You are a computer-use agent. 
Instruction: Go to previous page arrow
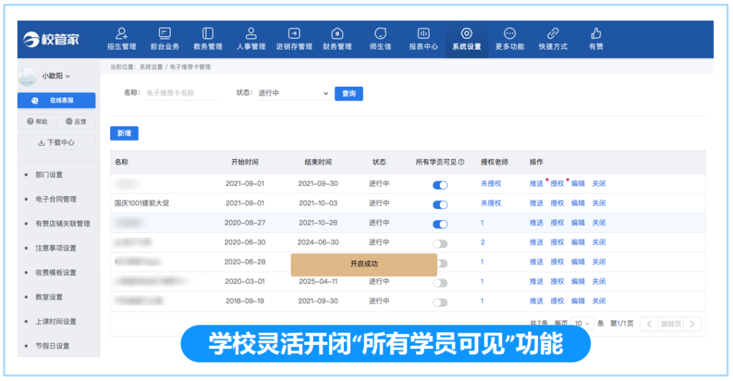[x=649, y=324]
